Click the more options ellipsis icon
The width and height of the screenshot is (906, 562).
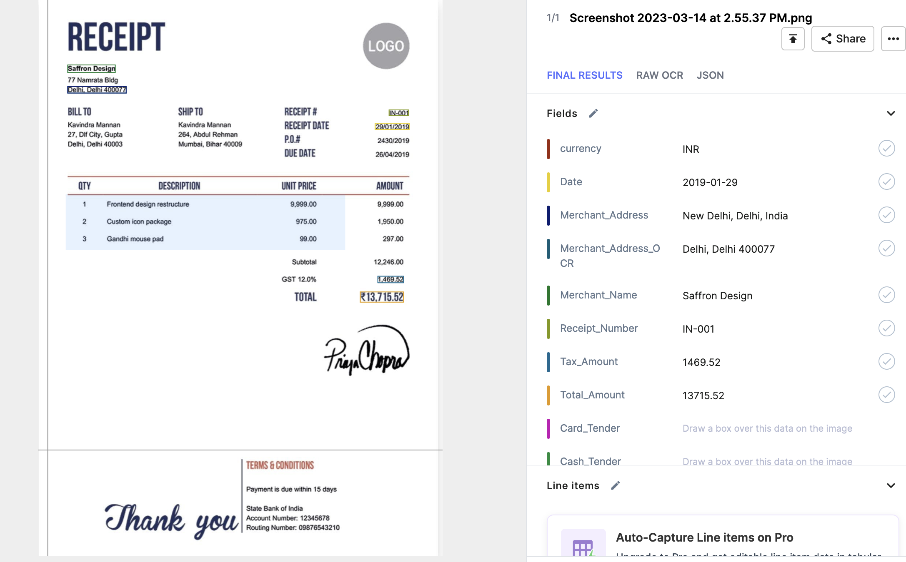[893, 39]
